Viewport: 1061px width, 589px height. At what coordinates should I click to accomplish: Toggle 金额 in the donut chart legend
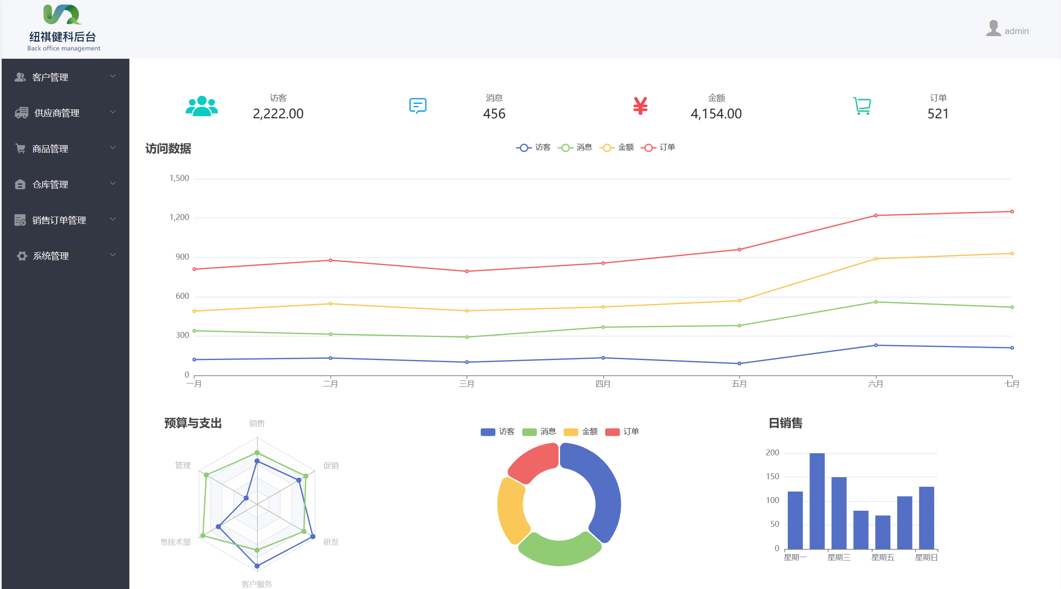(x=581, y=432)
